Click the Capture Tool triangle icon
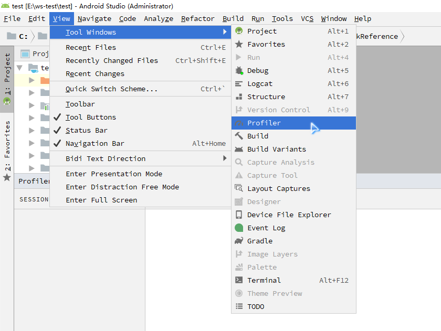Screen dimensions: 441x331 (239, 175)
